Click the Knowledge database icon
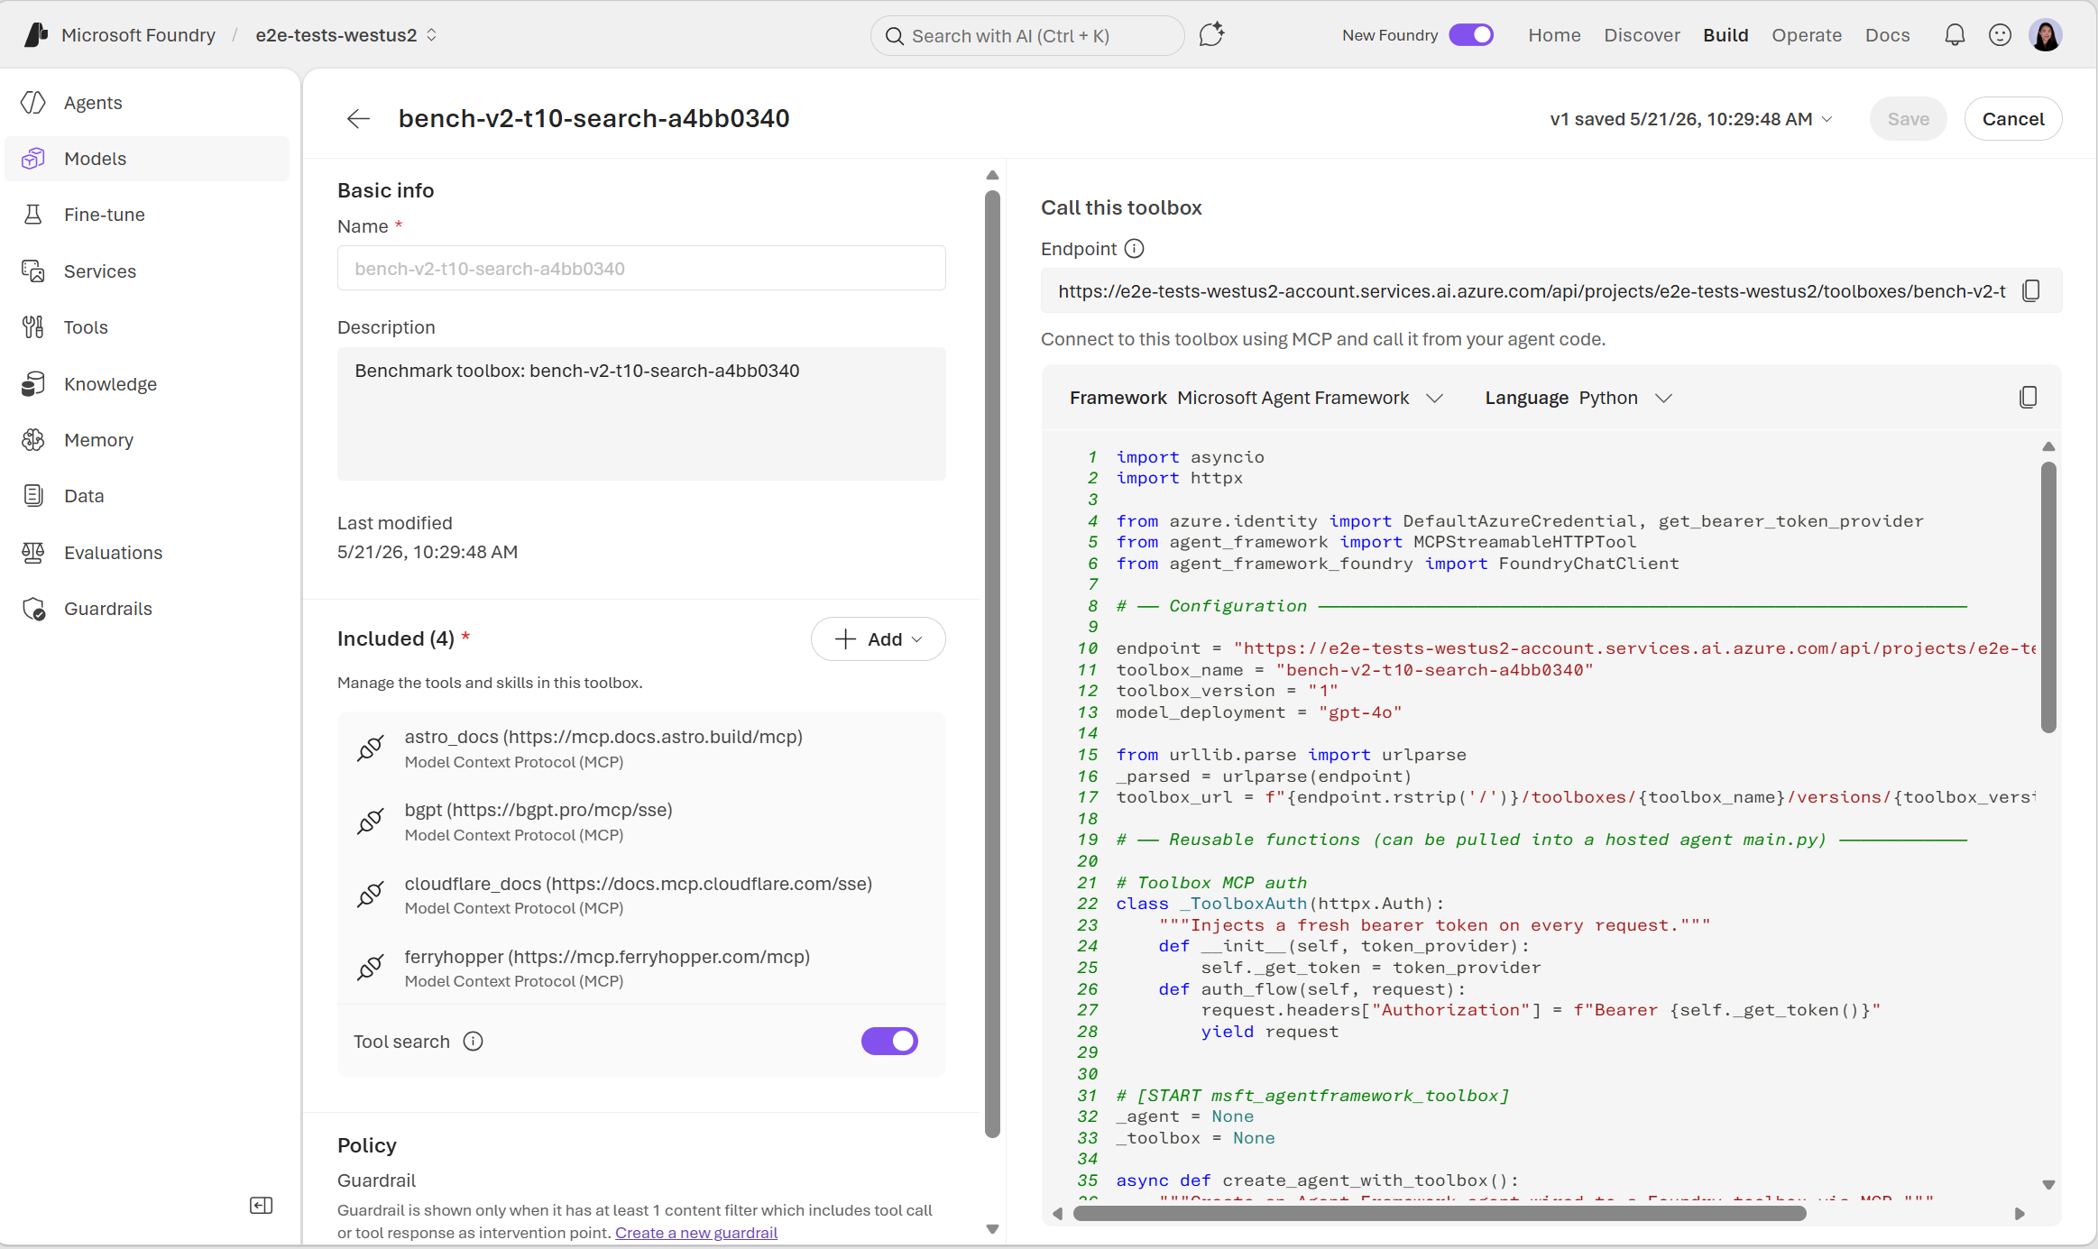The height and width of the screenshot is (1249, 2098). 33,384
